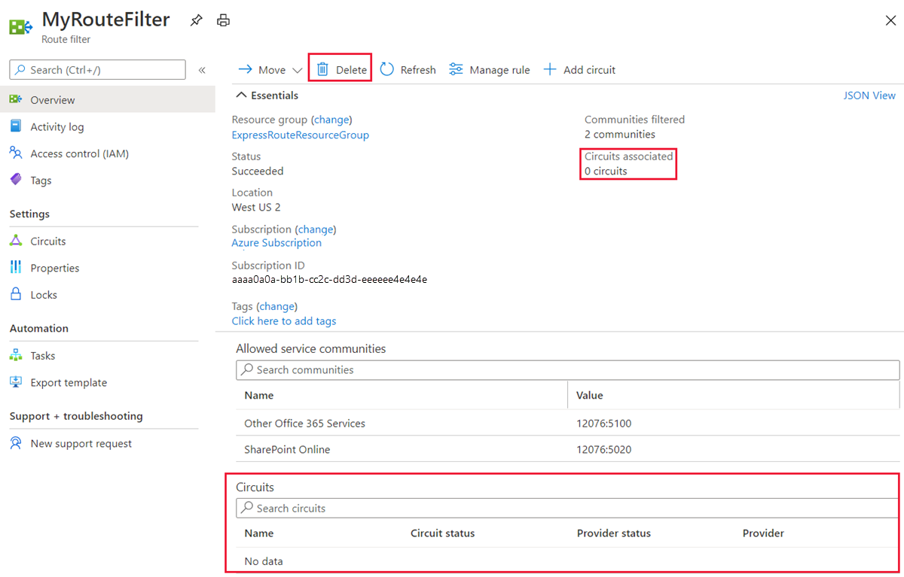Open the printable view using the printer icon
The width and height of the screenshot is (904, 577).
(x=223, y=20)
